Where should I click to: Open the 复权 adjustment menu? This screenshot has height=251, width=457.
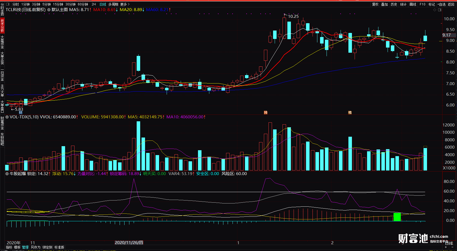pyautogui.click(x=375, y=4)
